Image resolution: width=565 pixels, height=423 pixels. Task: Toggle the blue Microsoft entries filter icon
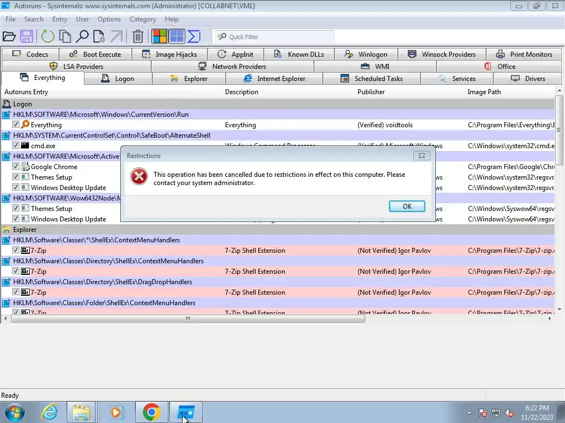tap(177, 36)
